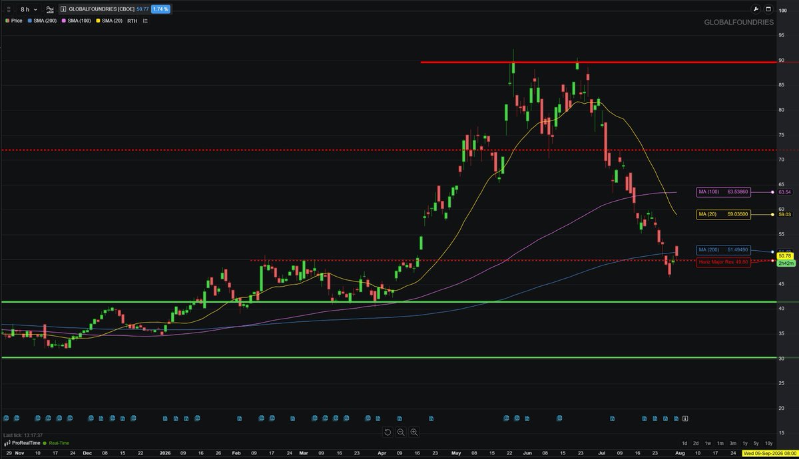Click the 2h42m countdown tag
This screenshot has width=799, height=459.
click(786, 263)
